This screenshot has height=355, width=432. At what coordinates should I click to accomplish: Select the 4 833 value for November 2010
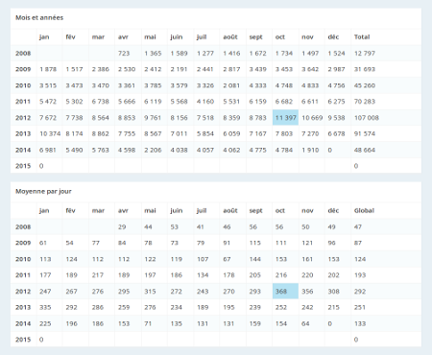click(x=310, y=85)
